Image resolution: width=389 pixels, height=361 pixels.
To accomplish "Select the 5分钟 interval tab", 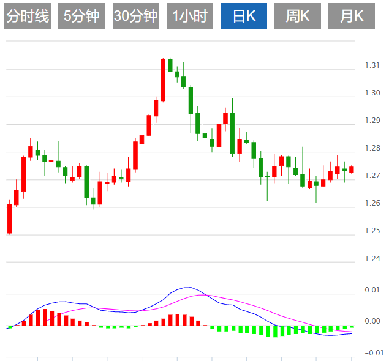I will (81, 16).
